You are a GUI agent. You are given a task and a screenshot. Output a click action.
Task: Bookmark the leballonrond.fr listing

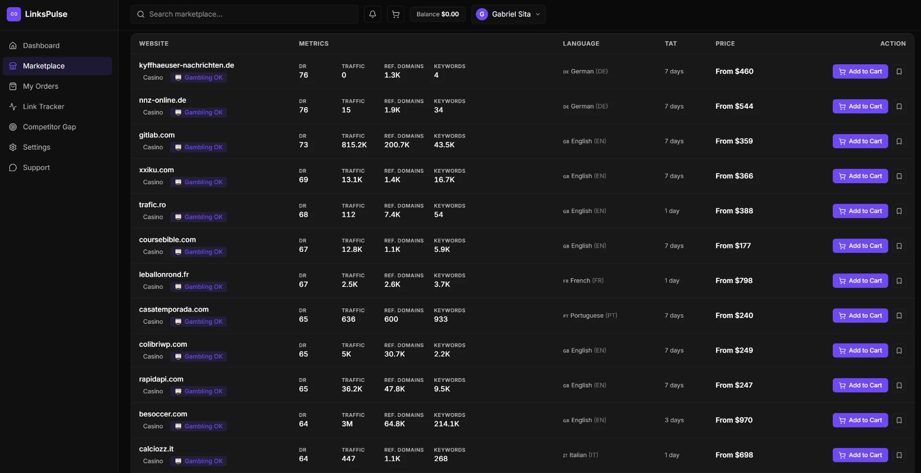[899, 281]
